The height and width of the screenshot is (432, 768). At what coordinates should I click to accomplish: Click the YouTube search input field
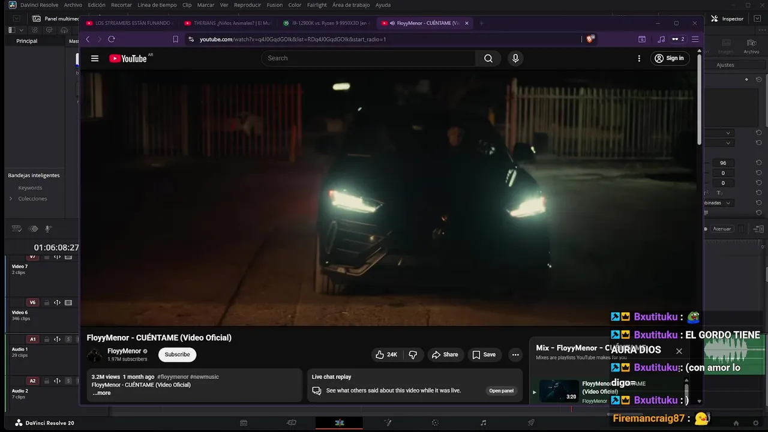tap(368, 58)
